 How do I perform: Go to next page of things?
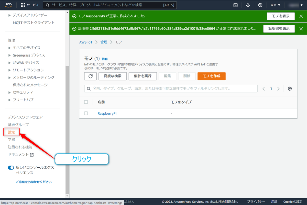[x=278, y=89]
